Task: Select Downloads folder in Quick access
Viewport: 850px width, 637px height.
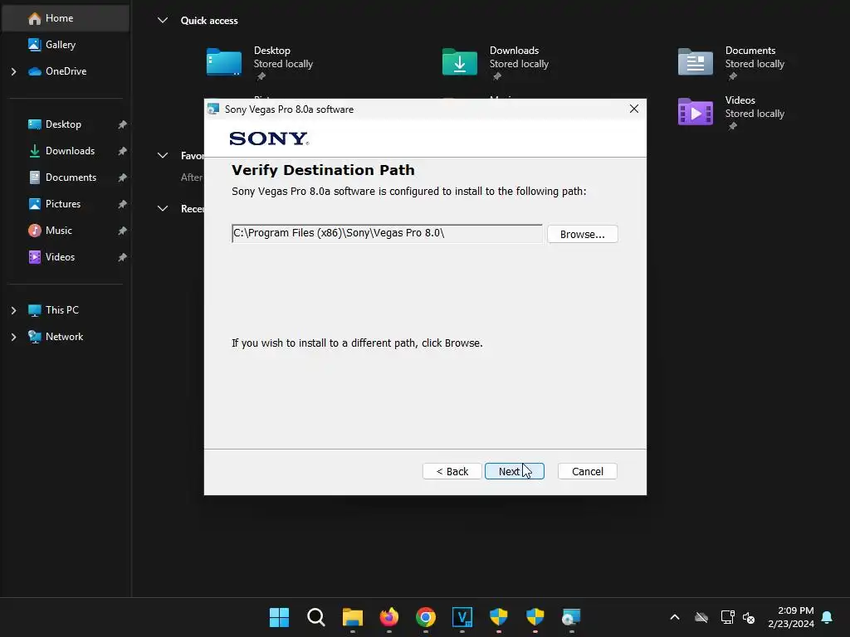Action: pyautogui.click(x=496, y=62)
